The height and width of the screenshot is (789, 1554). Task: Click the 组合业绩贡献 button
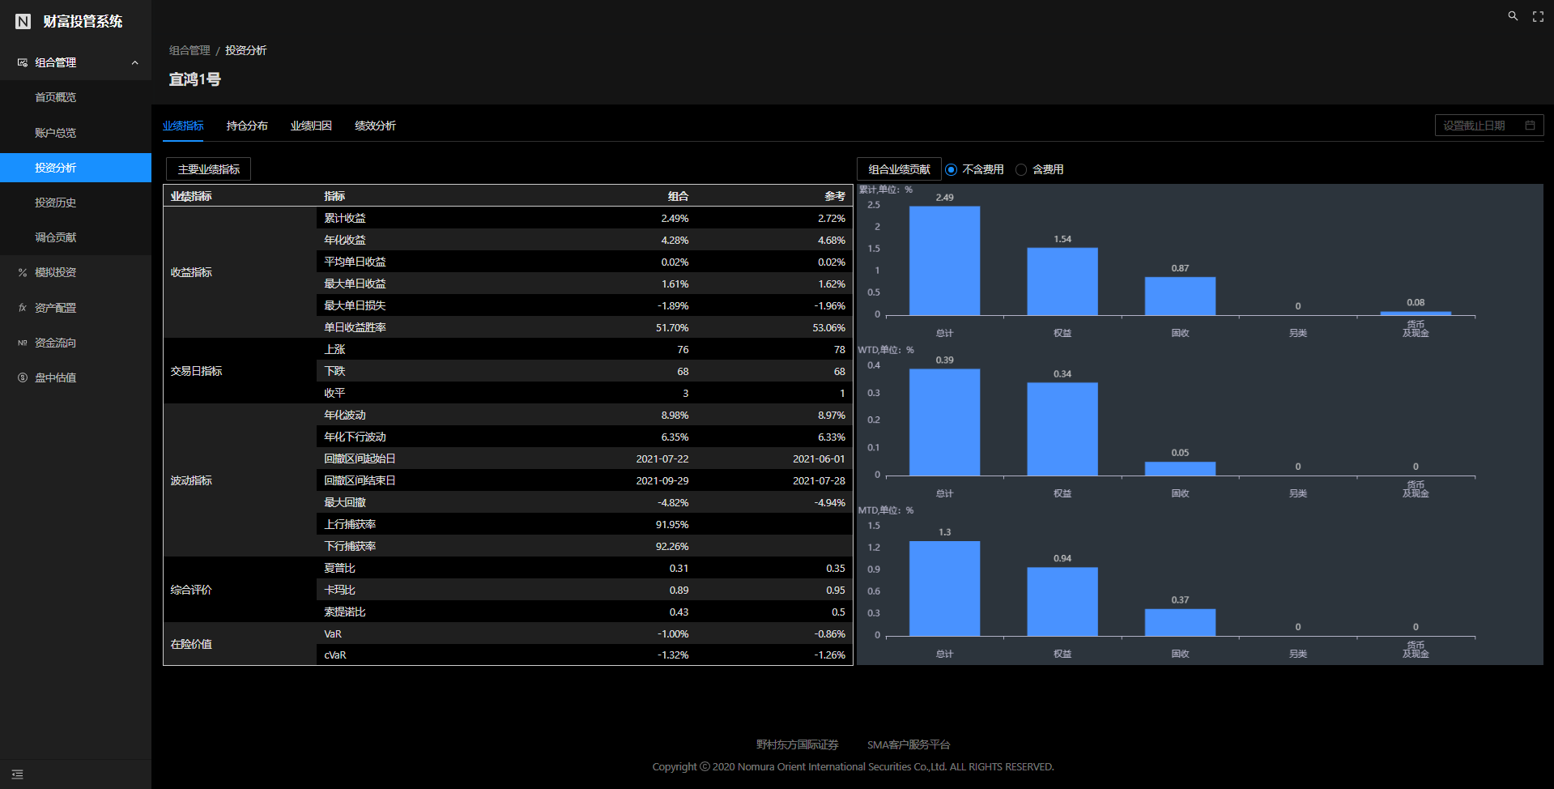click(x=899, y=169)
